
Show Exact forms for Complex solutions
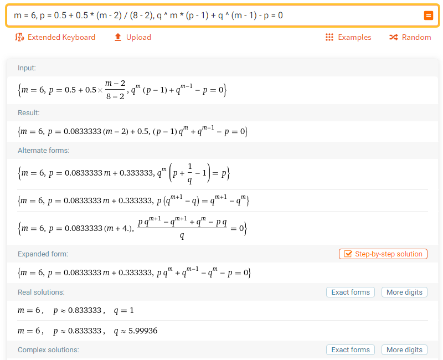351,350
